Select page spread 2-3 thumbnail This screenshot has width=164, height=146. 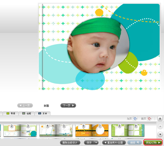coord(20,130)
